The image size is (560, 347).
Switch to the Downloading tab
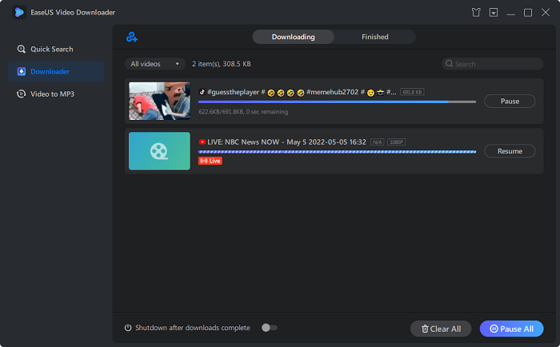[x=293, y=37]
